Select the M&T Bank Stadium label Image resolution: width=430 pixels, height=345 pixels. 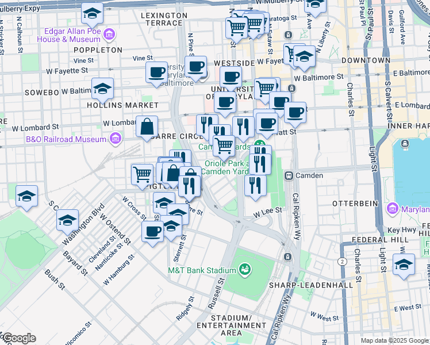[202, 270]
